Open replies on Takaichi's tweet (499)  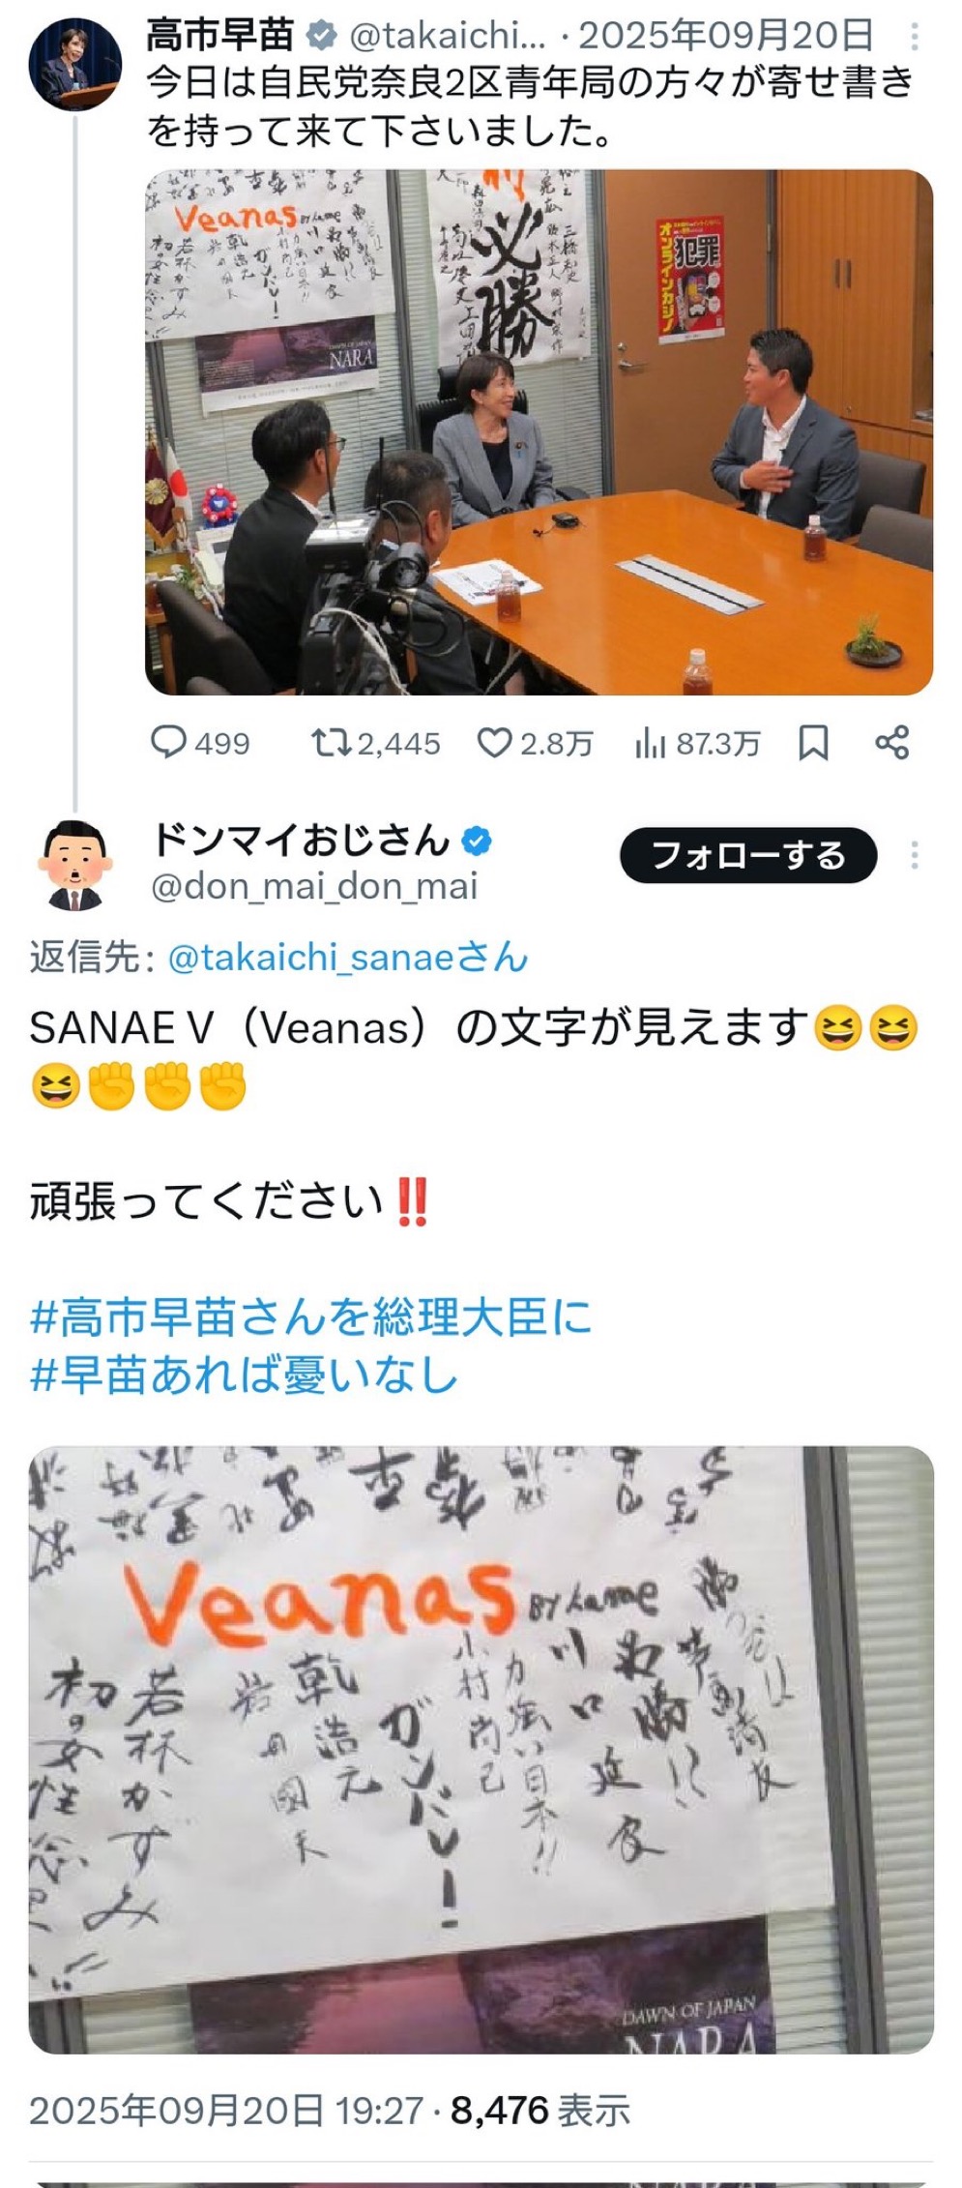point(199,743)
